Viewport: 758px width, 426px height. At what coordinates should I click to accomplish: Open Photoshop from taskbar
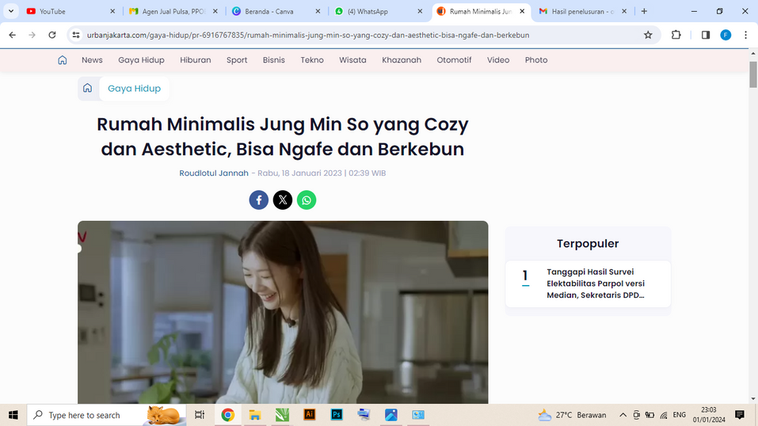point(337,415)
